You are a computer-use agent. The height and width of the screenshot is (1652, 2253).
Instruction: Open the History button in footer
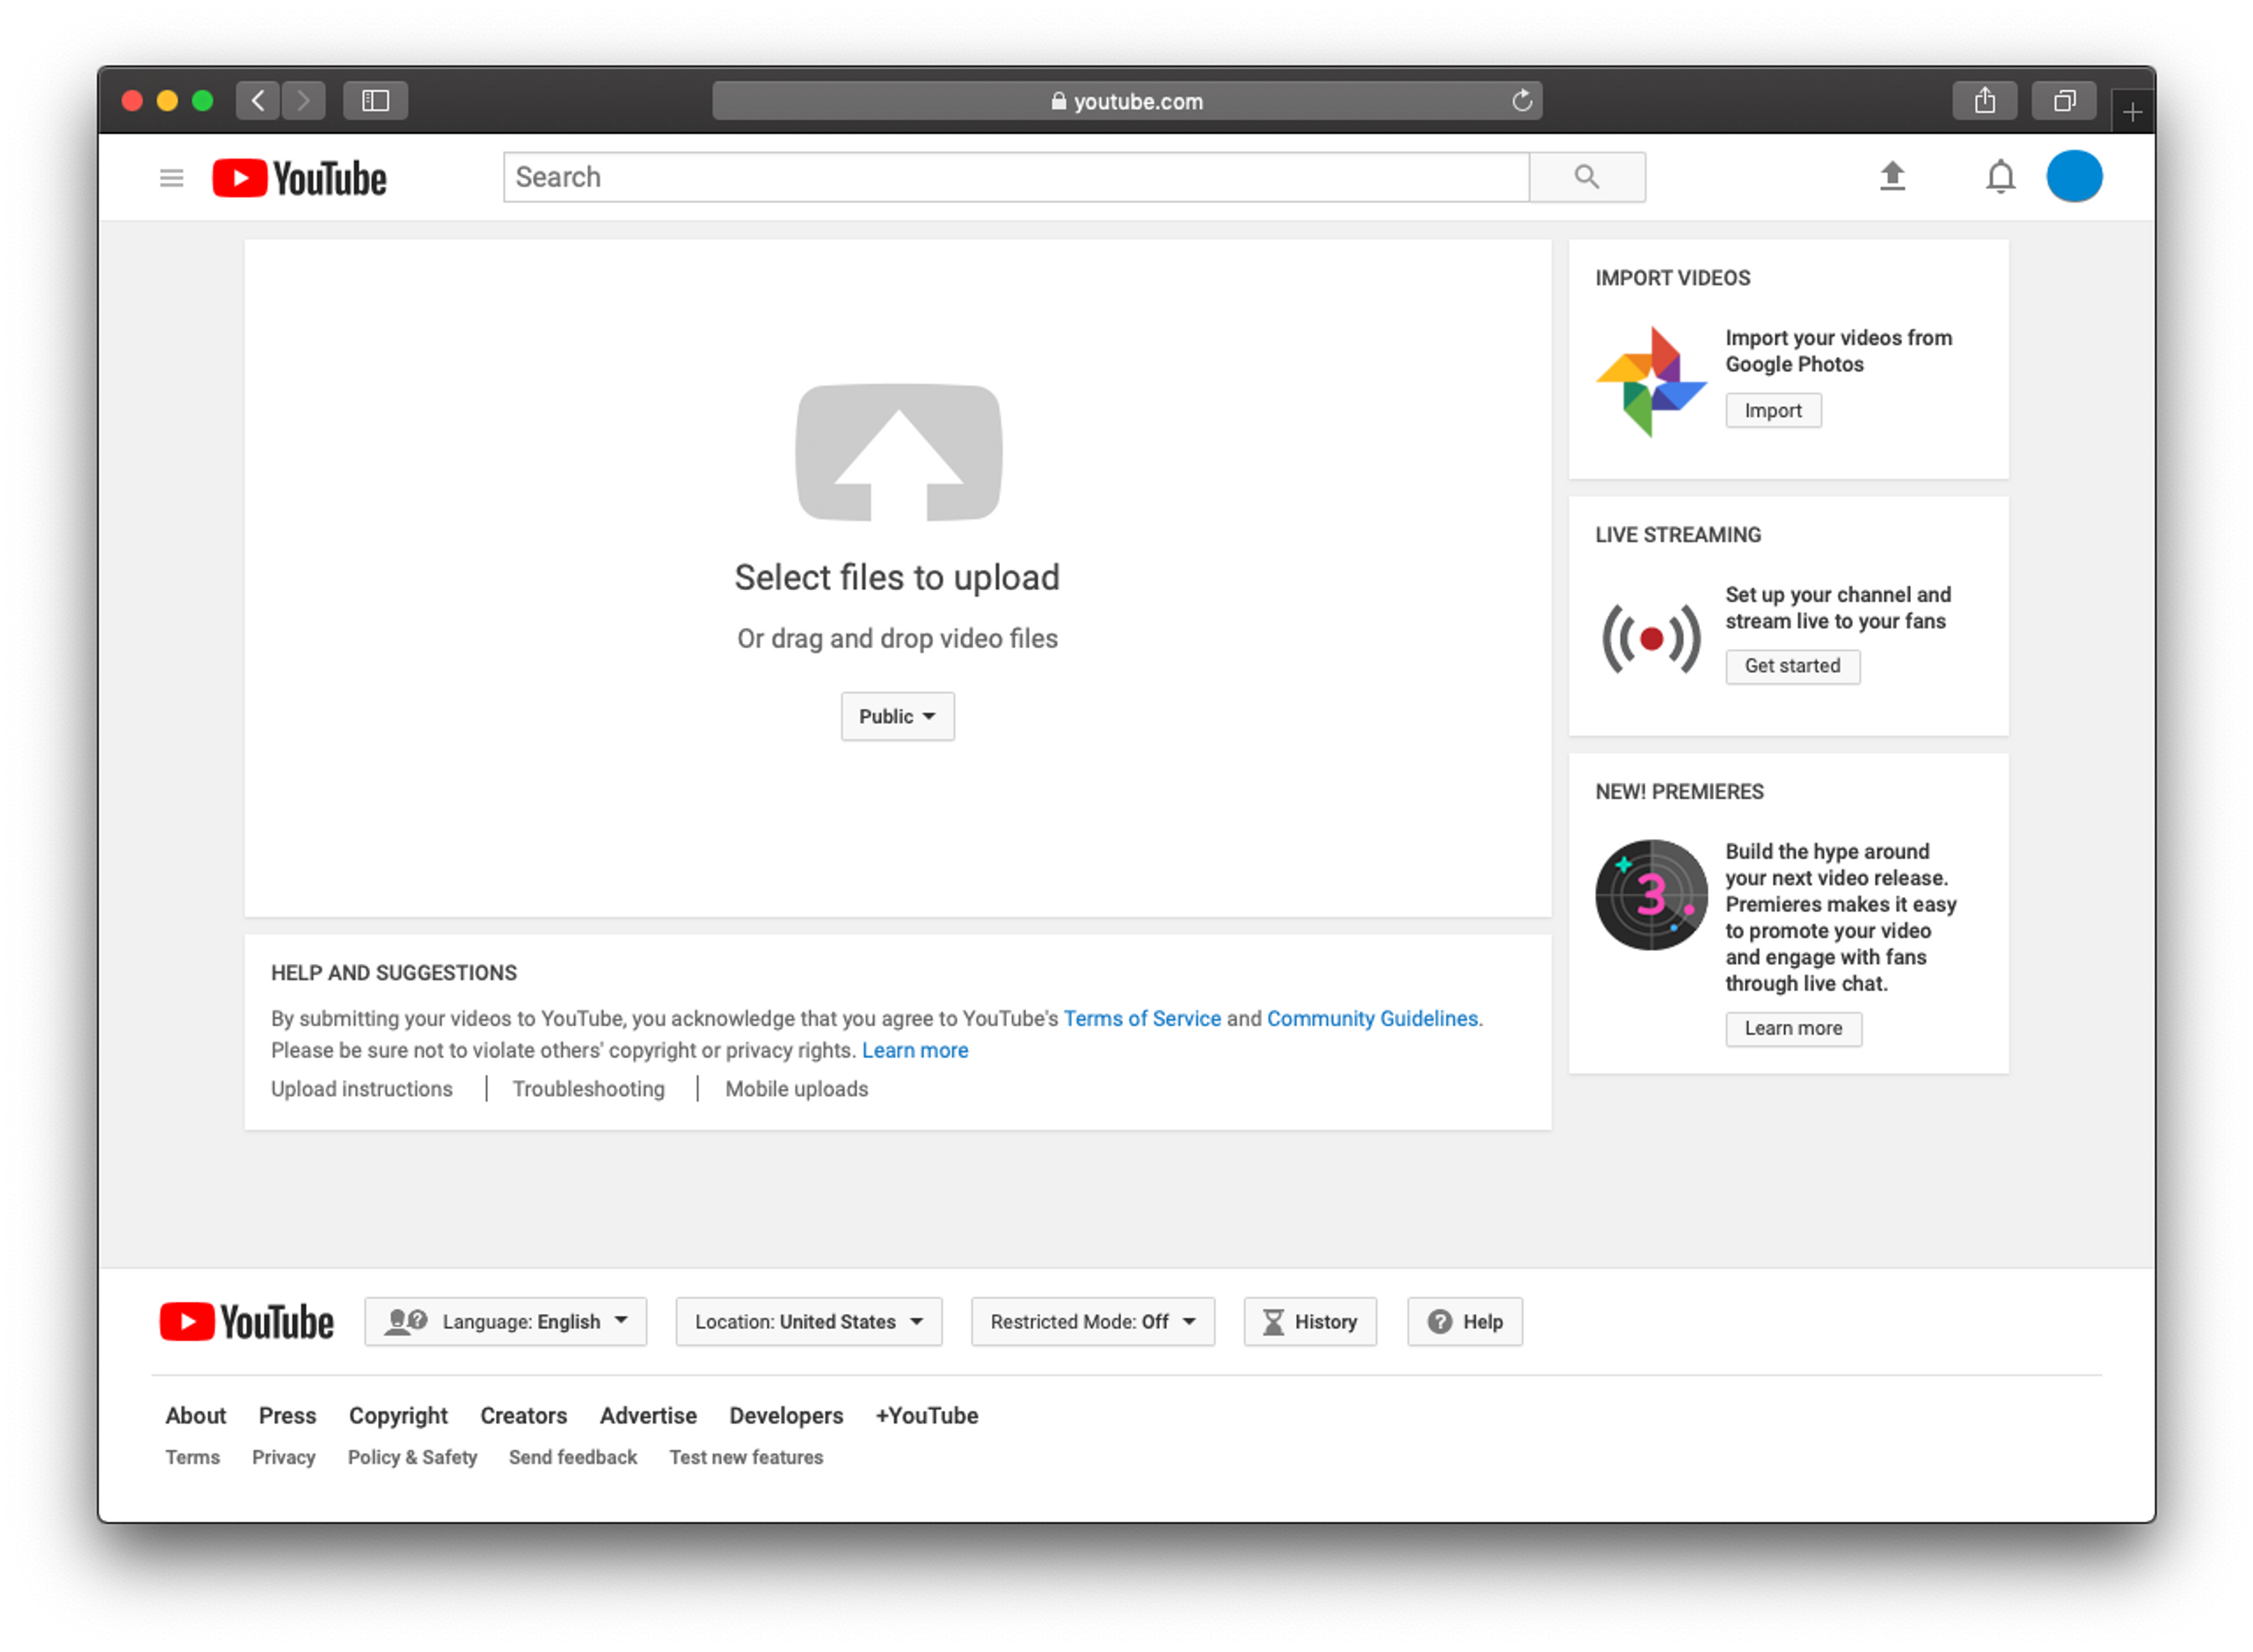pos(1310,1322)
